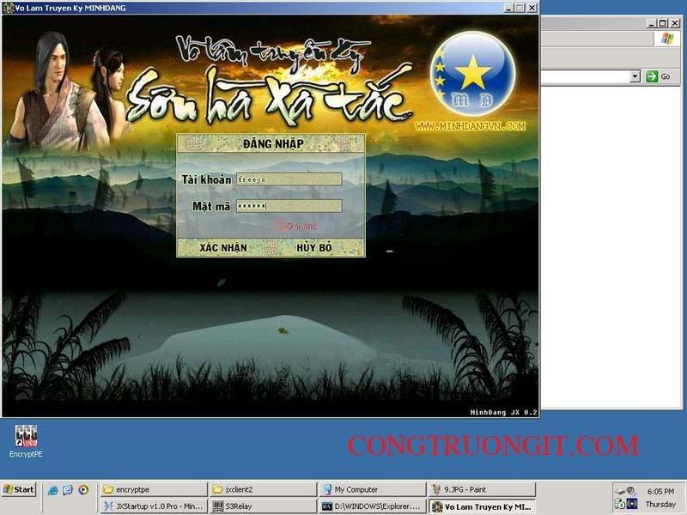The height and width of the screenshot is (515, 687).
Task: Minimize the background Explorer window
Action: [x=652, y=23]
